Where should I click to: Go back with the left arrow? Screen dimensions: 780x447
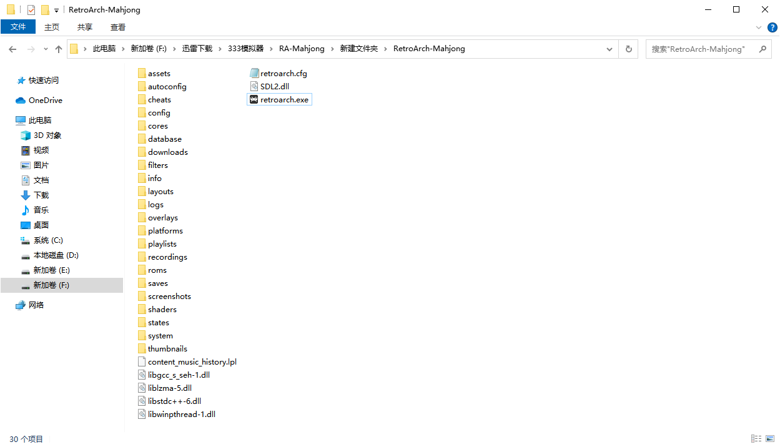click(x=12, y=49)
